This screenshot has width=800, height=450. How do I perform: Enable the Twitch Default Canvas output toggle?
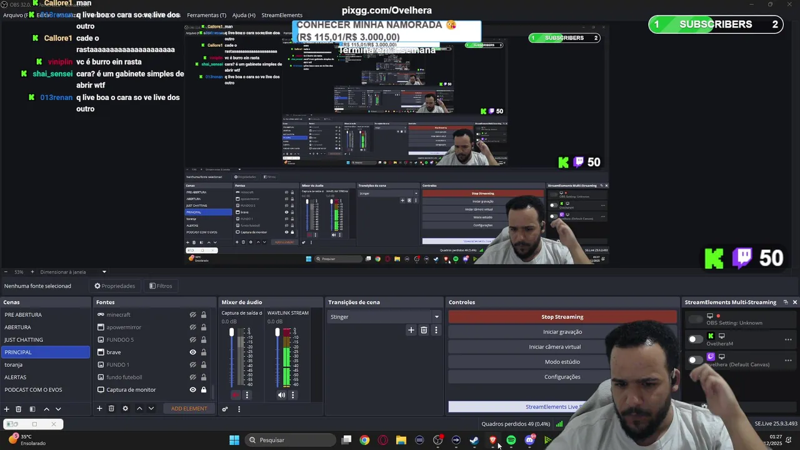[695, 360]
